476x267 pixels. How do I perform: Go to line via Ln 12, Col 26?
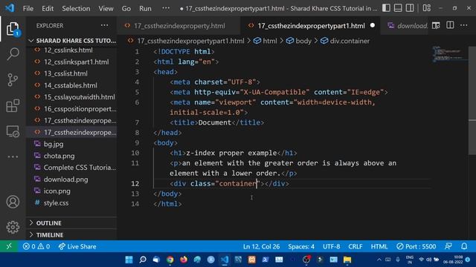coord(261,246)
